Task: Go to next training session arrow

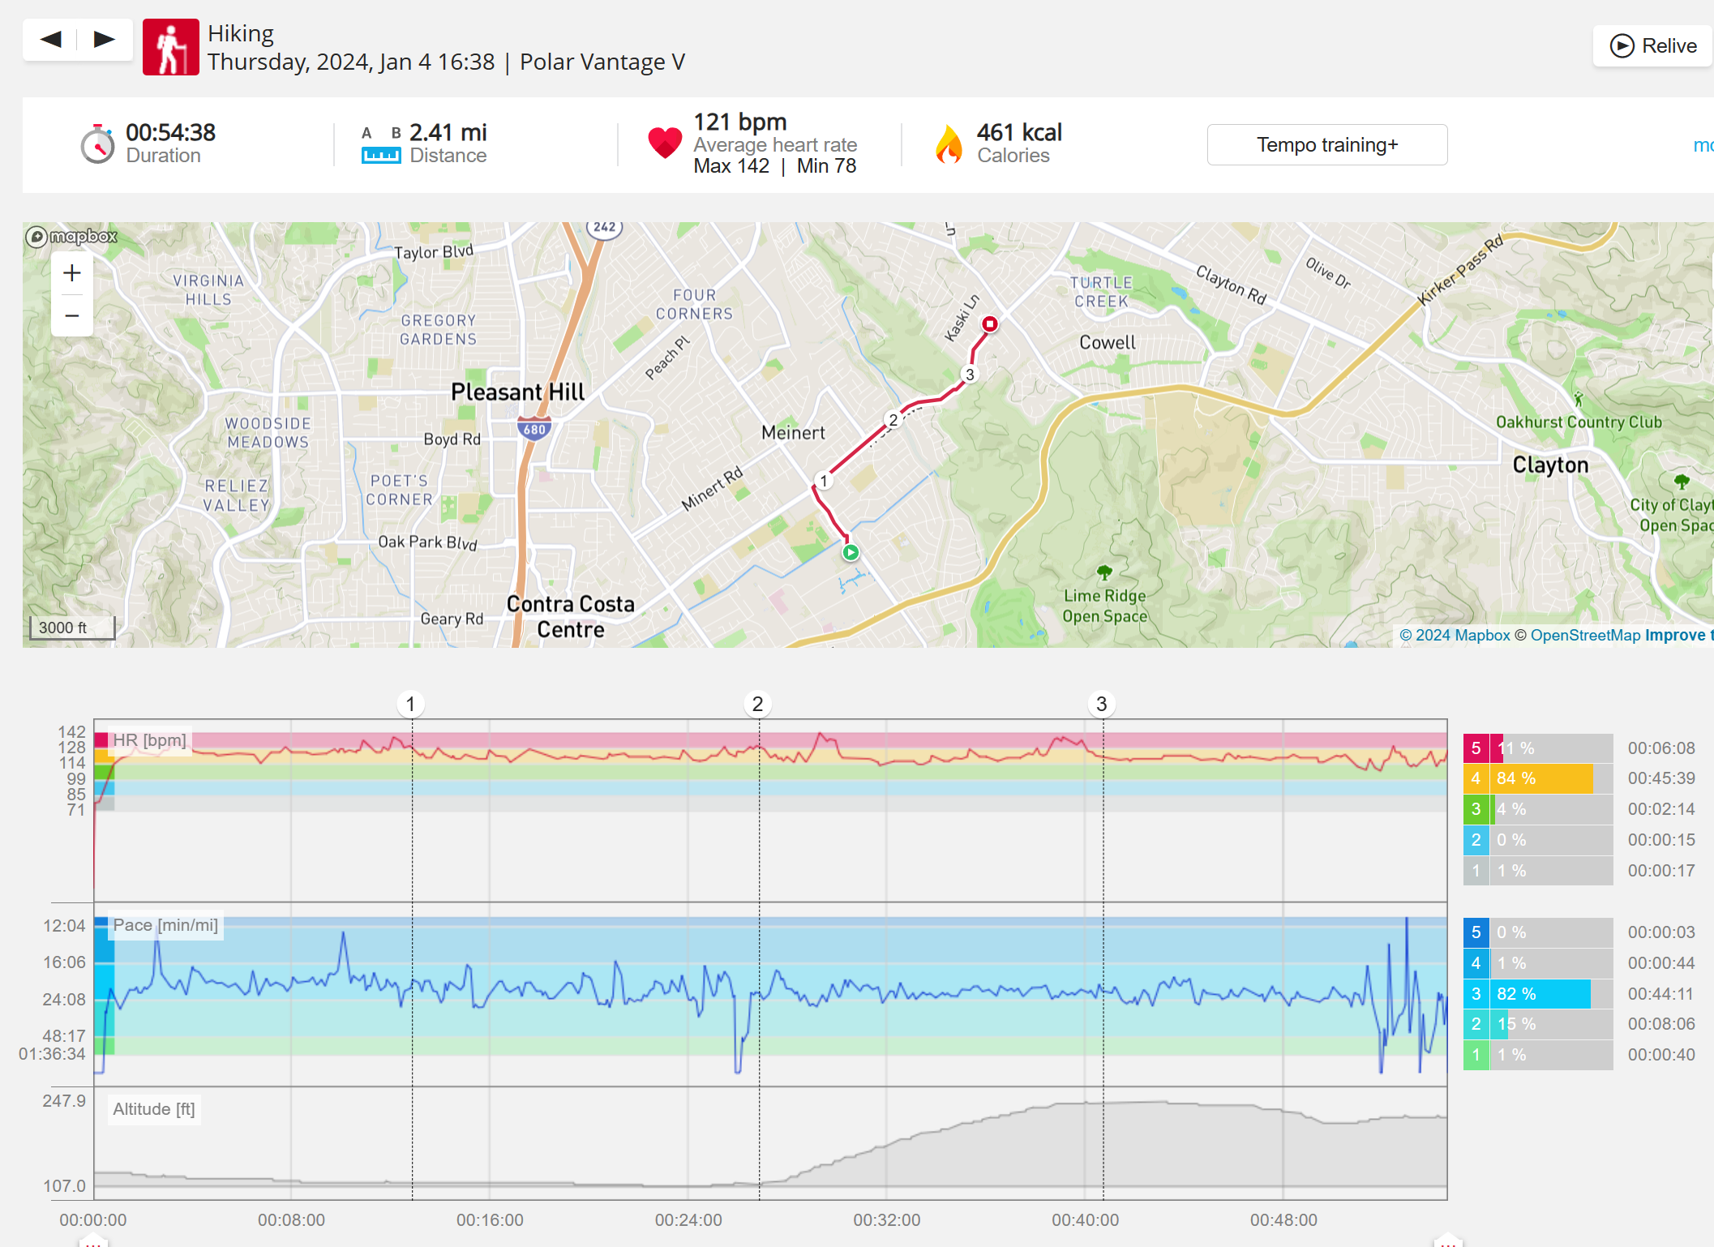Action: (105, 39)
